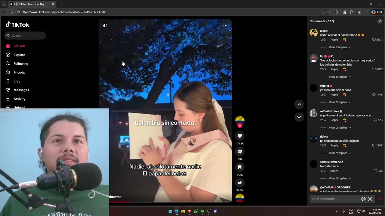Like valeria's comment with 1496 likes
385x216 pixels.
point(374,94)
